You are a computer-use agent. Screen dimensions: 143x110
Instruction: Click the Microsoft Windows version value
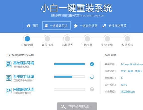(x=132, y=64)
